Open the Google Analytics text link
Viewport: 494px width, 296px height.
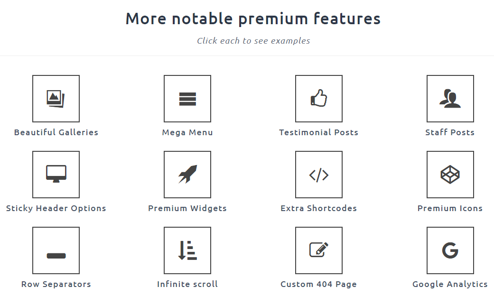(x=450, y=284)
